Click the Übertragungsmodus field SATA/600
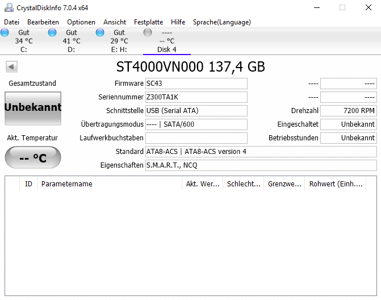The image size is (381, 300). (x=196, y=124)
